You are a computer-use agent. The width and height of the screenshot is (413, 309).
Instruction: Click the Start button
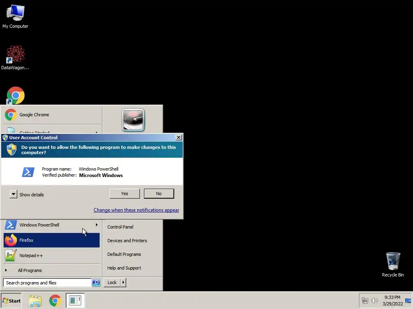(11, 301)
